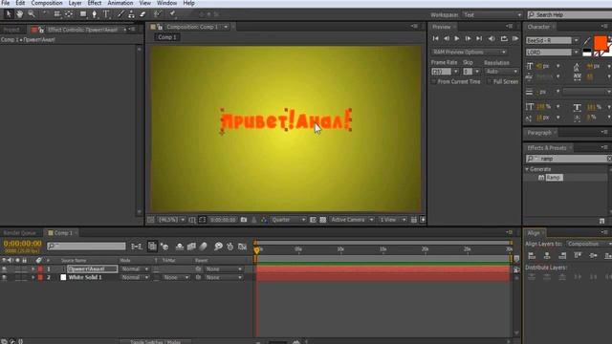612x344 pixels.
Task: Click the snapshot camera icon under viewer
Action: [x=244, y=220]
